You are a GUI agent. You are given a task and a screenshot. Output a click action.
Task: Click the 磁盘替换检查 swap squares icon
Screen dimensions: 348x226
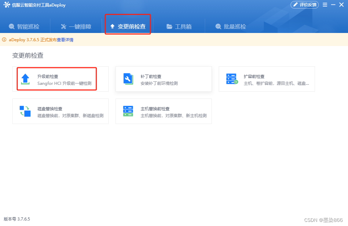point(25,111)
